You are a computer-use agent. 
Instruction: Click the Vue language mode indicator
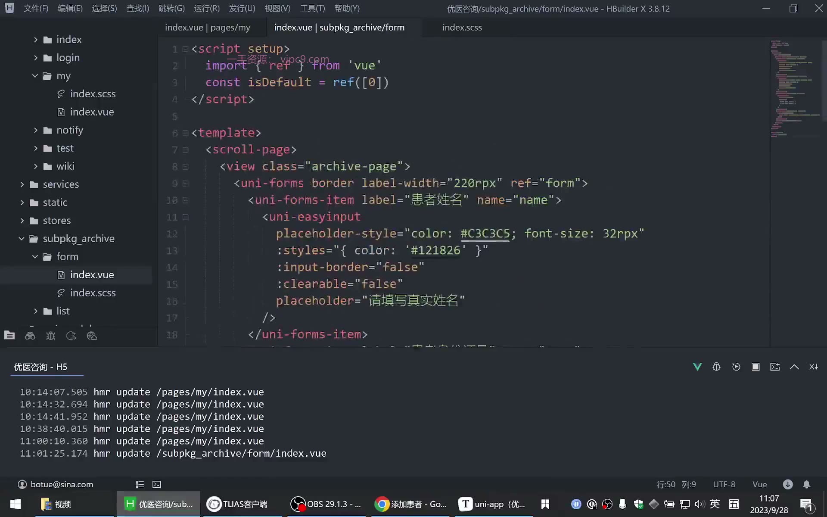pos(759,484)
